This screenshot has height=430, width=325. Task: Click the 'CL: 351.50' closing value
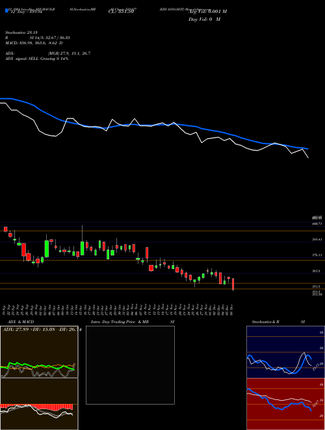tap(121, 12)
